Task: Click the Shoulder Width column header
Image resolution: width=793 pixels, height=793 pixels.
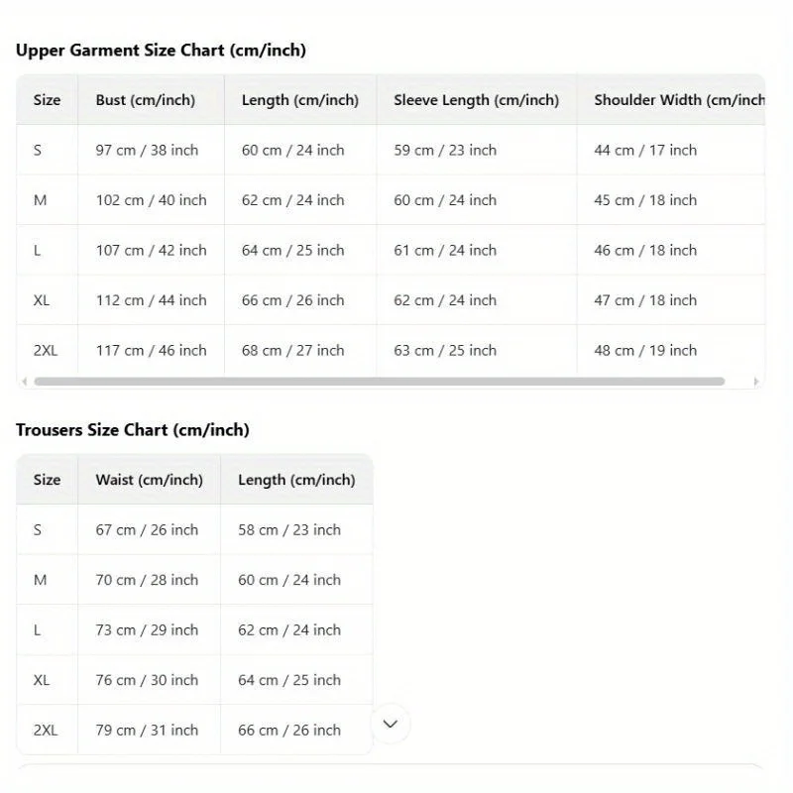Action: coord(679,100)
